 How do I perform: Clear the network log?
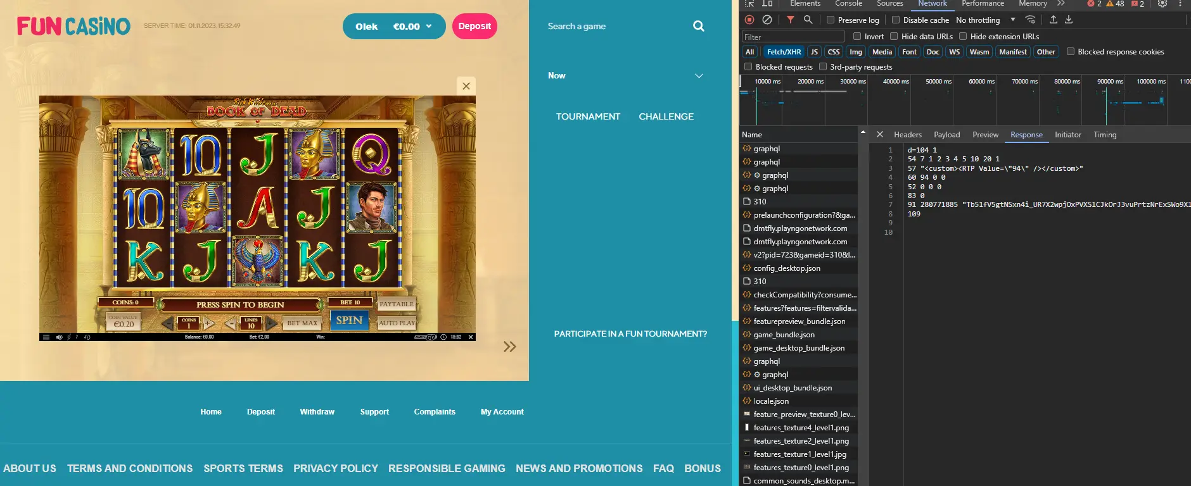coord(767,20)
